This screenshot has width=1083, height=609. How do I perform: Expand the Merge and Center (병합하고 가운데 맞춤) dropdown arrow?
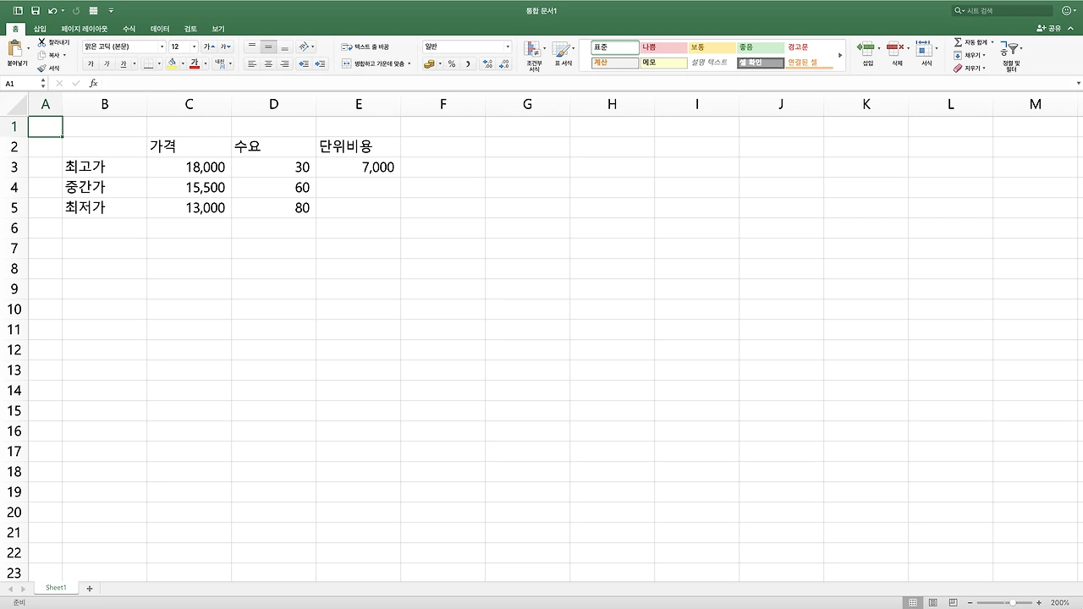[x=410, y=63]
